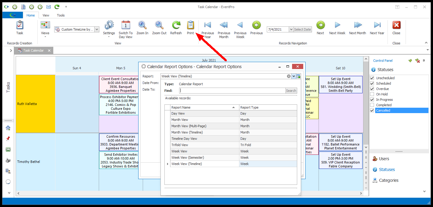Open the Custom TimeLine view dropdown

(97, 29)
